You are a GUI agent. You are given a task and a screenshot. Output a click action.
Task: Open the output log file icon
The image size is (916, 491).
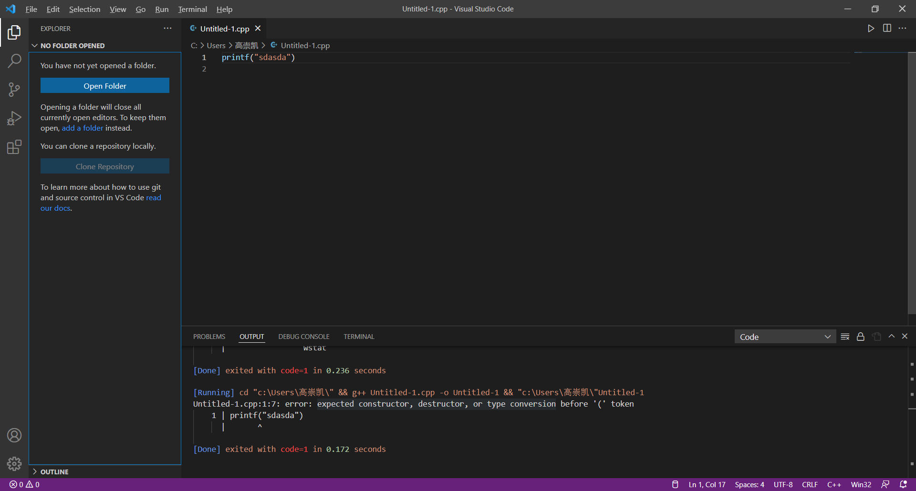[876, 337]
